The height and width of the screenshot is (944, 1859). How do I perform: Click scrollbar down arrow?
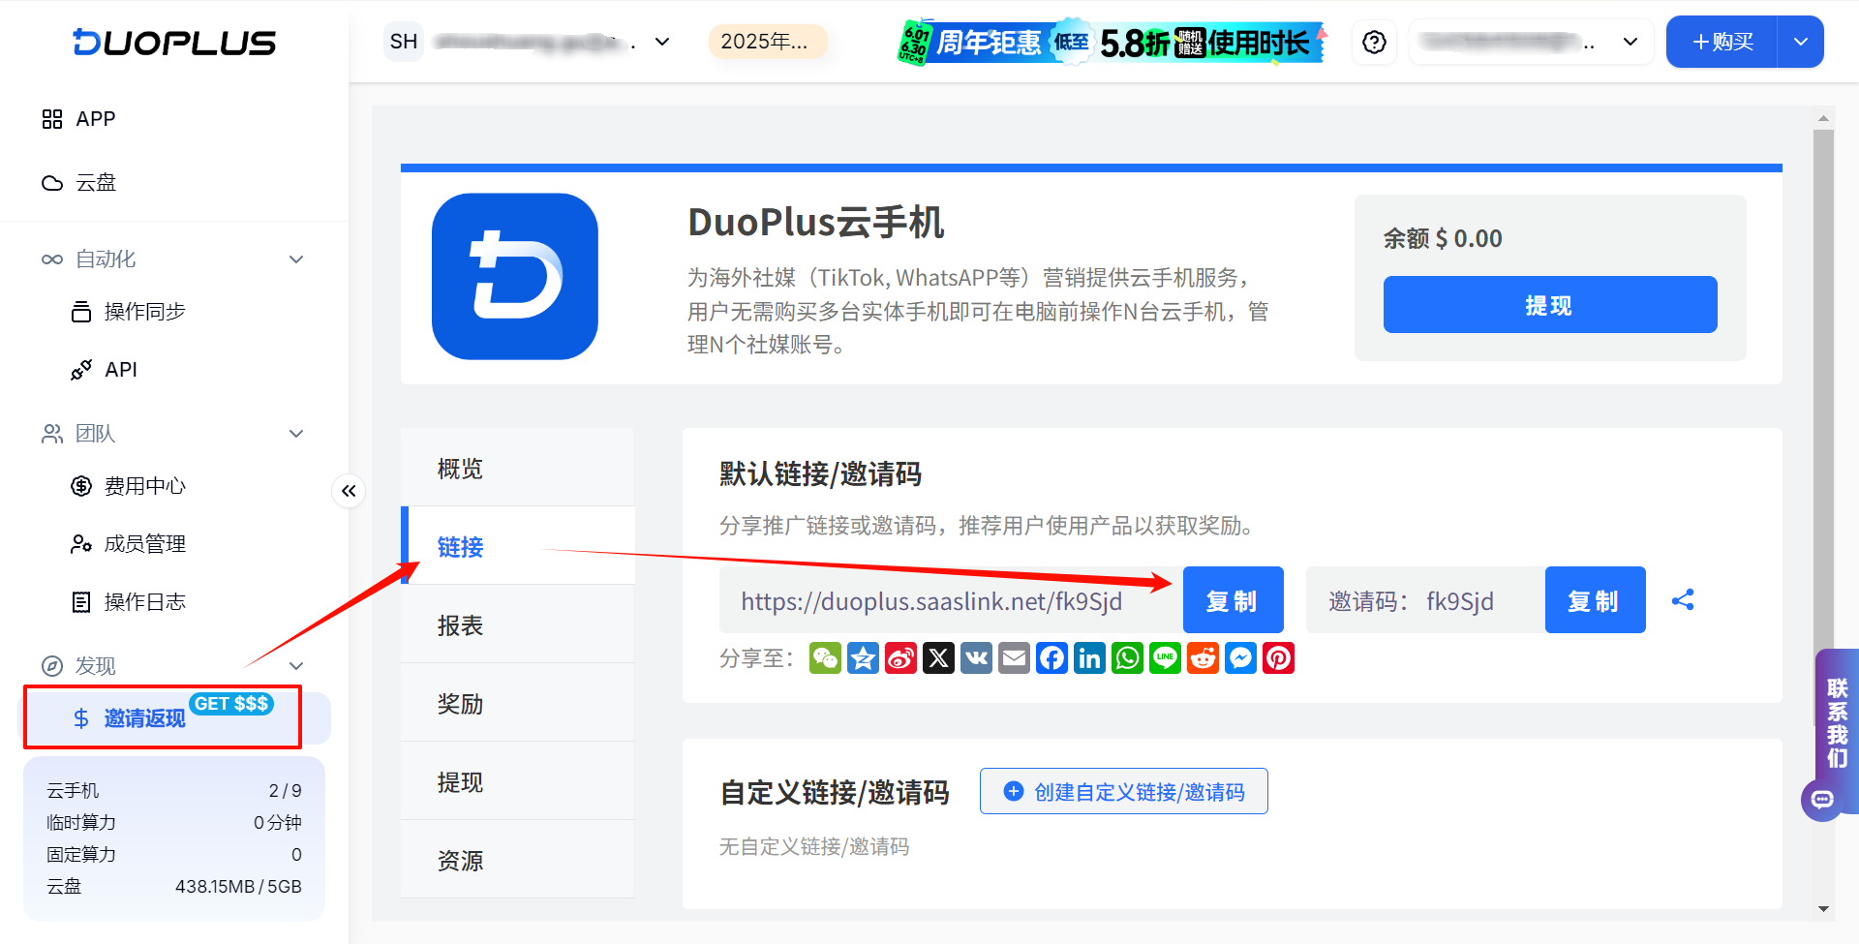[x=1823, y=909]
